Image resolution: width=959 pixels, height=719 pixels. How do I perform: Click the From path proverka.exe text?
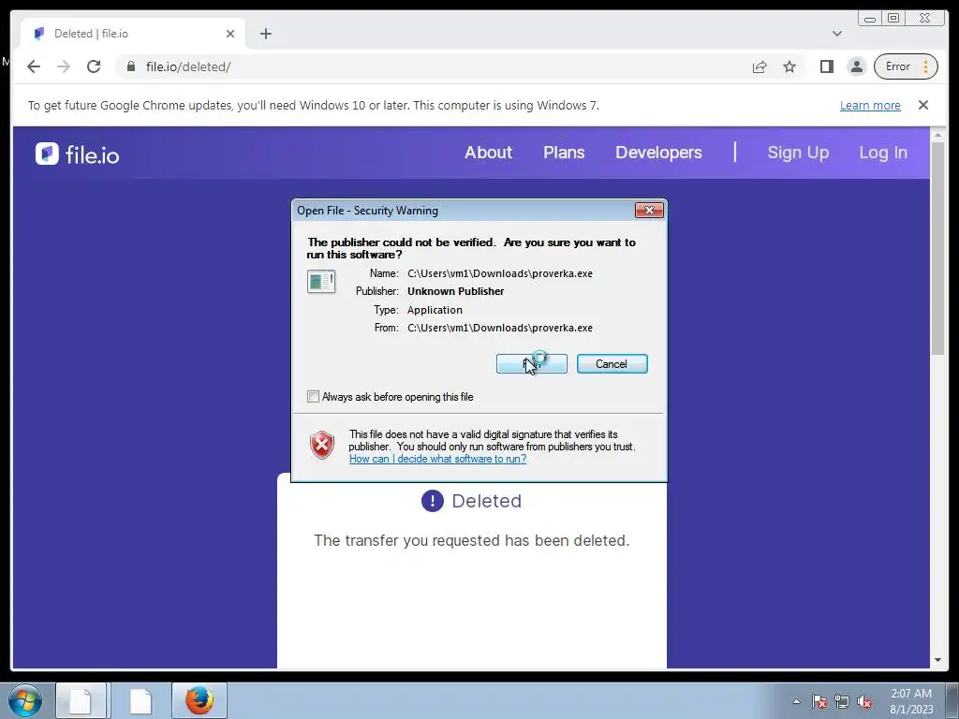pos(500,328)
